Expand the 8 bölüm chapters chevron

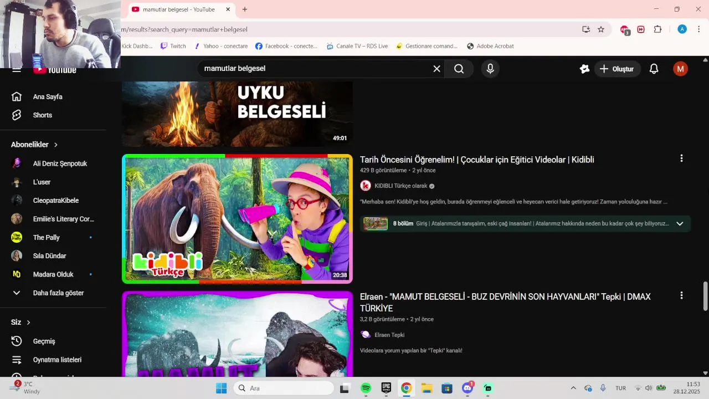click(x=680, y=224)
